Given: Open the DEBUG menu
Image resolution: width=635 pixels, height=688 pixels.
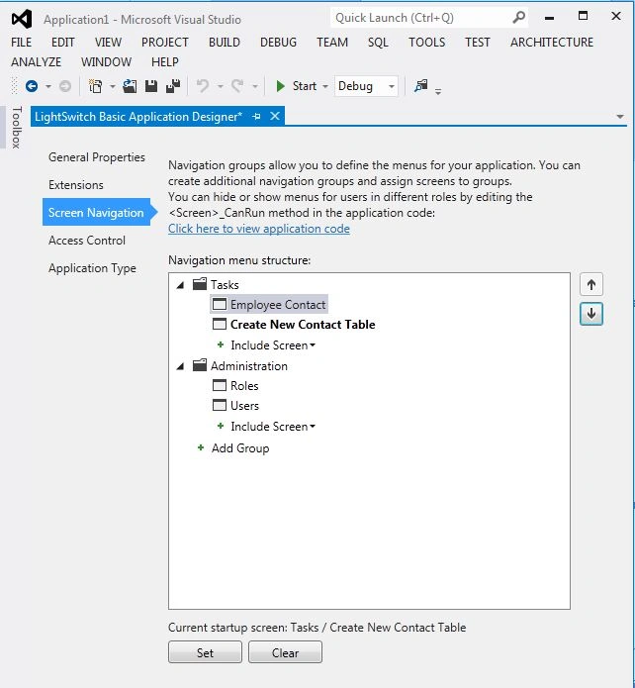Looking at the screenshot, I should coord(278,43).
